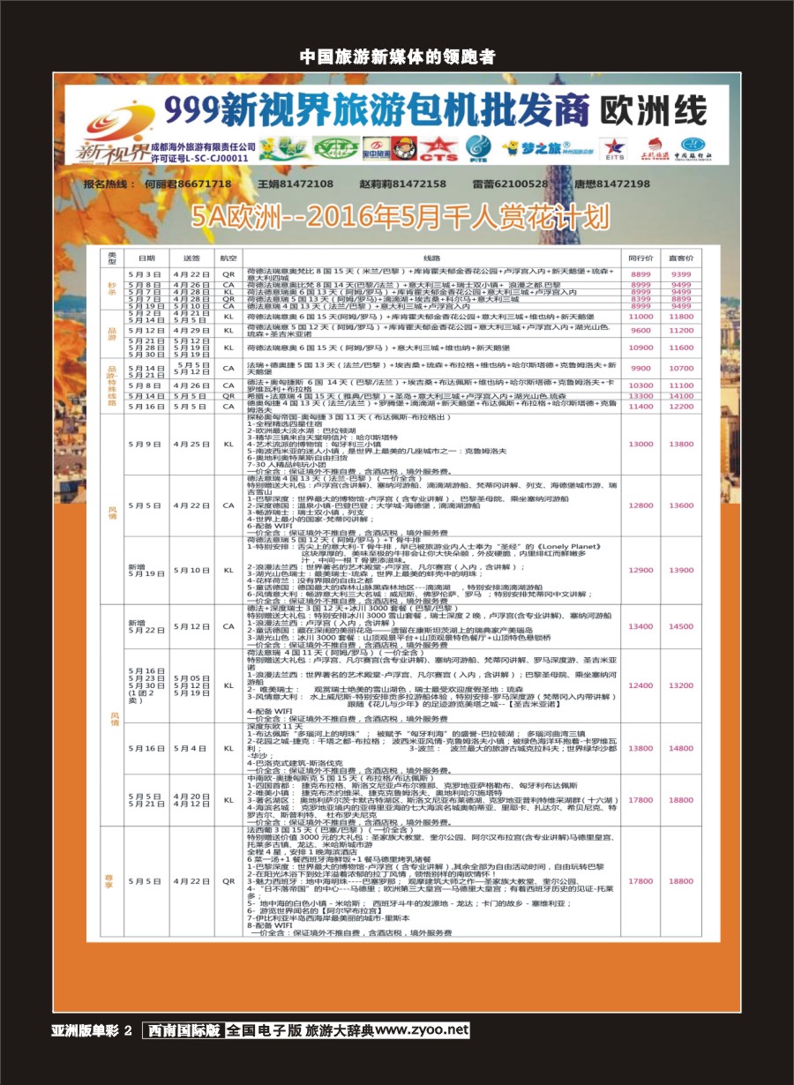
Task: Click the hotline contact 唐懋81472198
Action: click(612, 183)
